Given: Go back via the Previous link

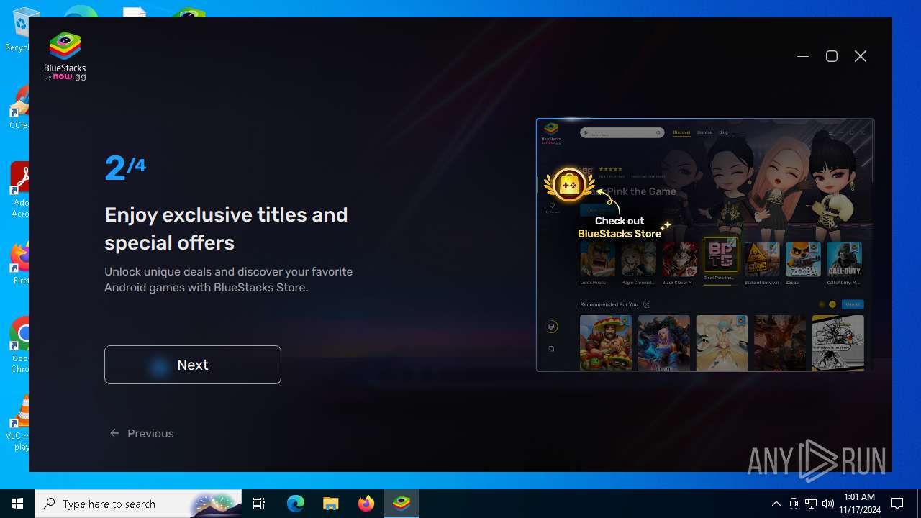Looking at the screenshot, I should click(x=142, y=433).
